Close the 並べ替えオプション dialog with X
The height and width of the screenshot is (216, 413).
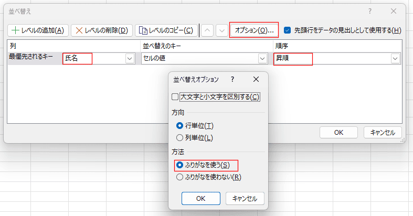coord(256,80)
